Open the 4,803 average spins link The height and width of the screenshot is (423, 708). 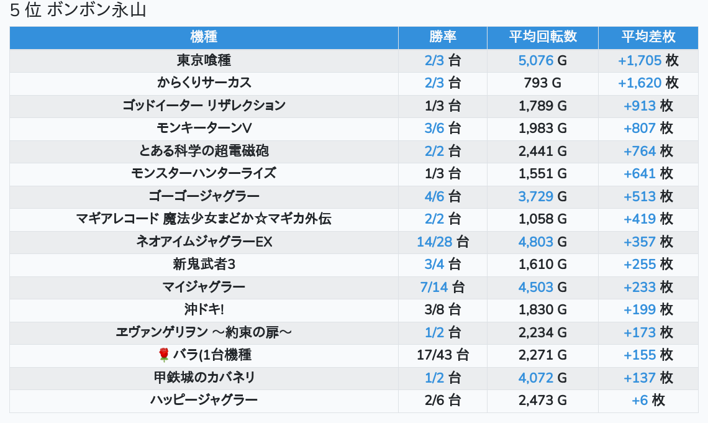coord(535,242)
